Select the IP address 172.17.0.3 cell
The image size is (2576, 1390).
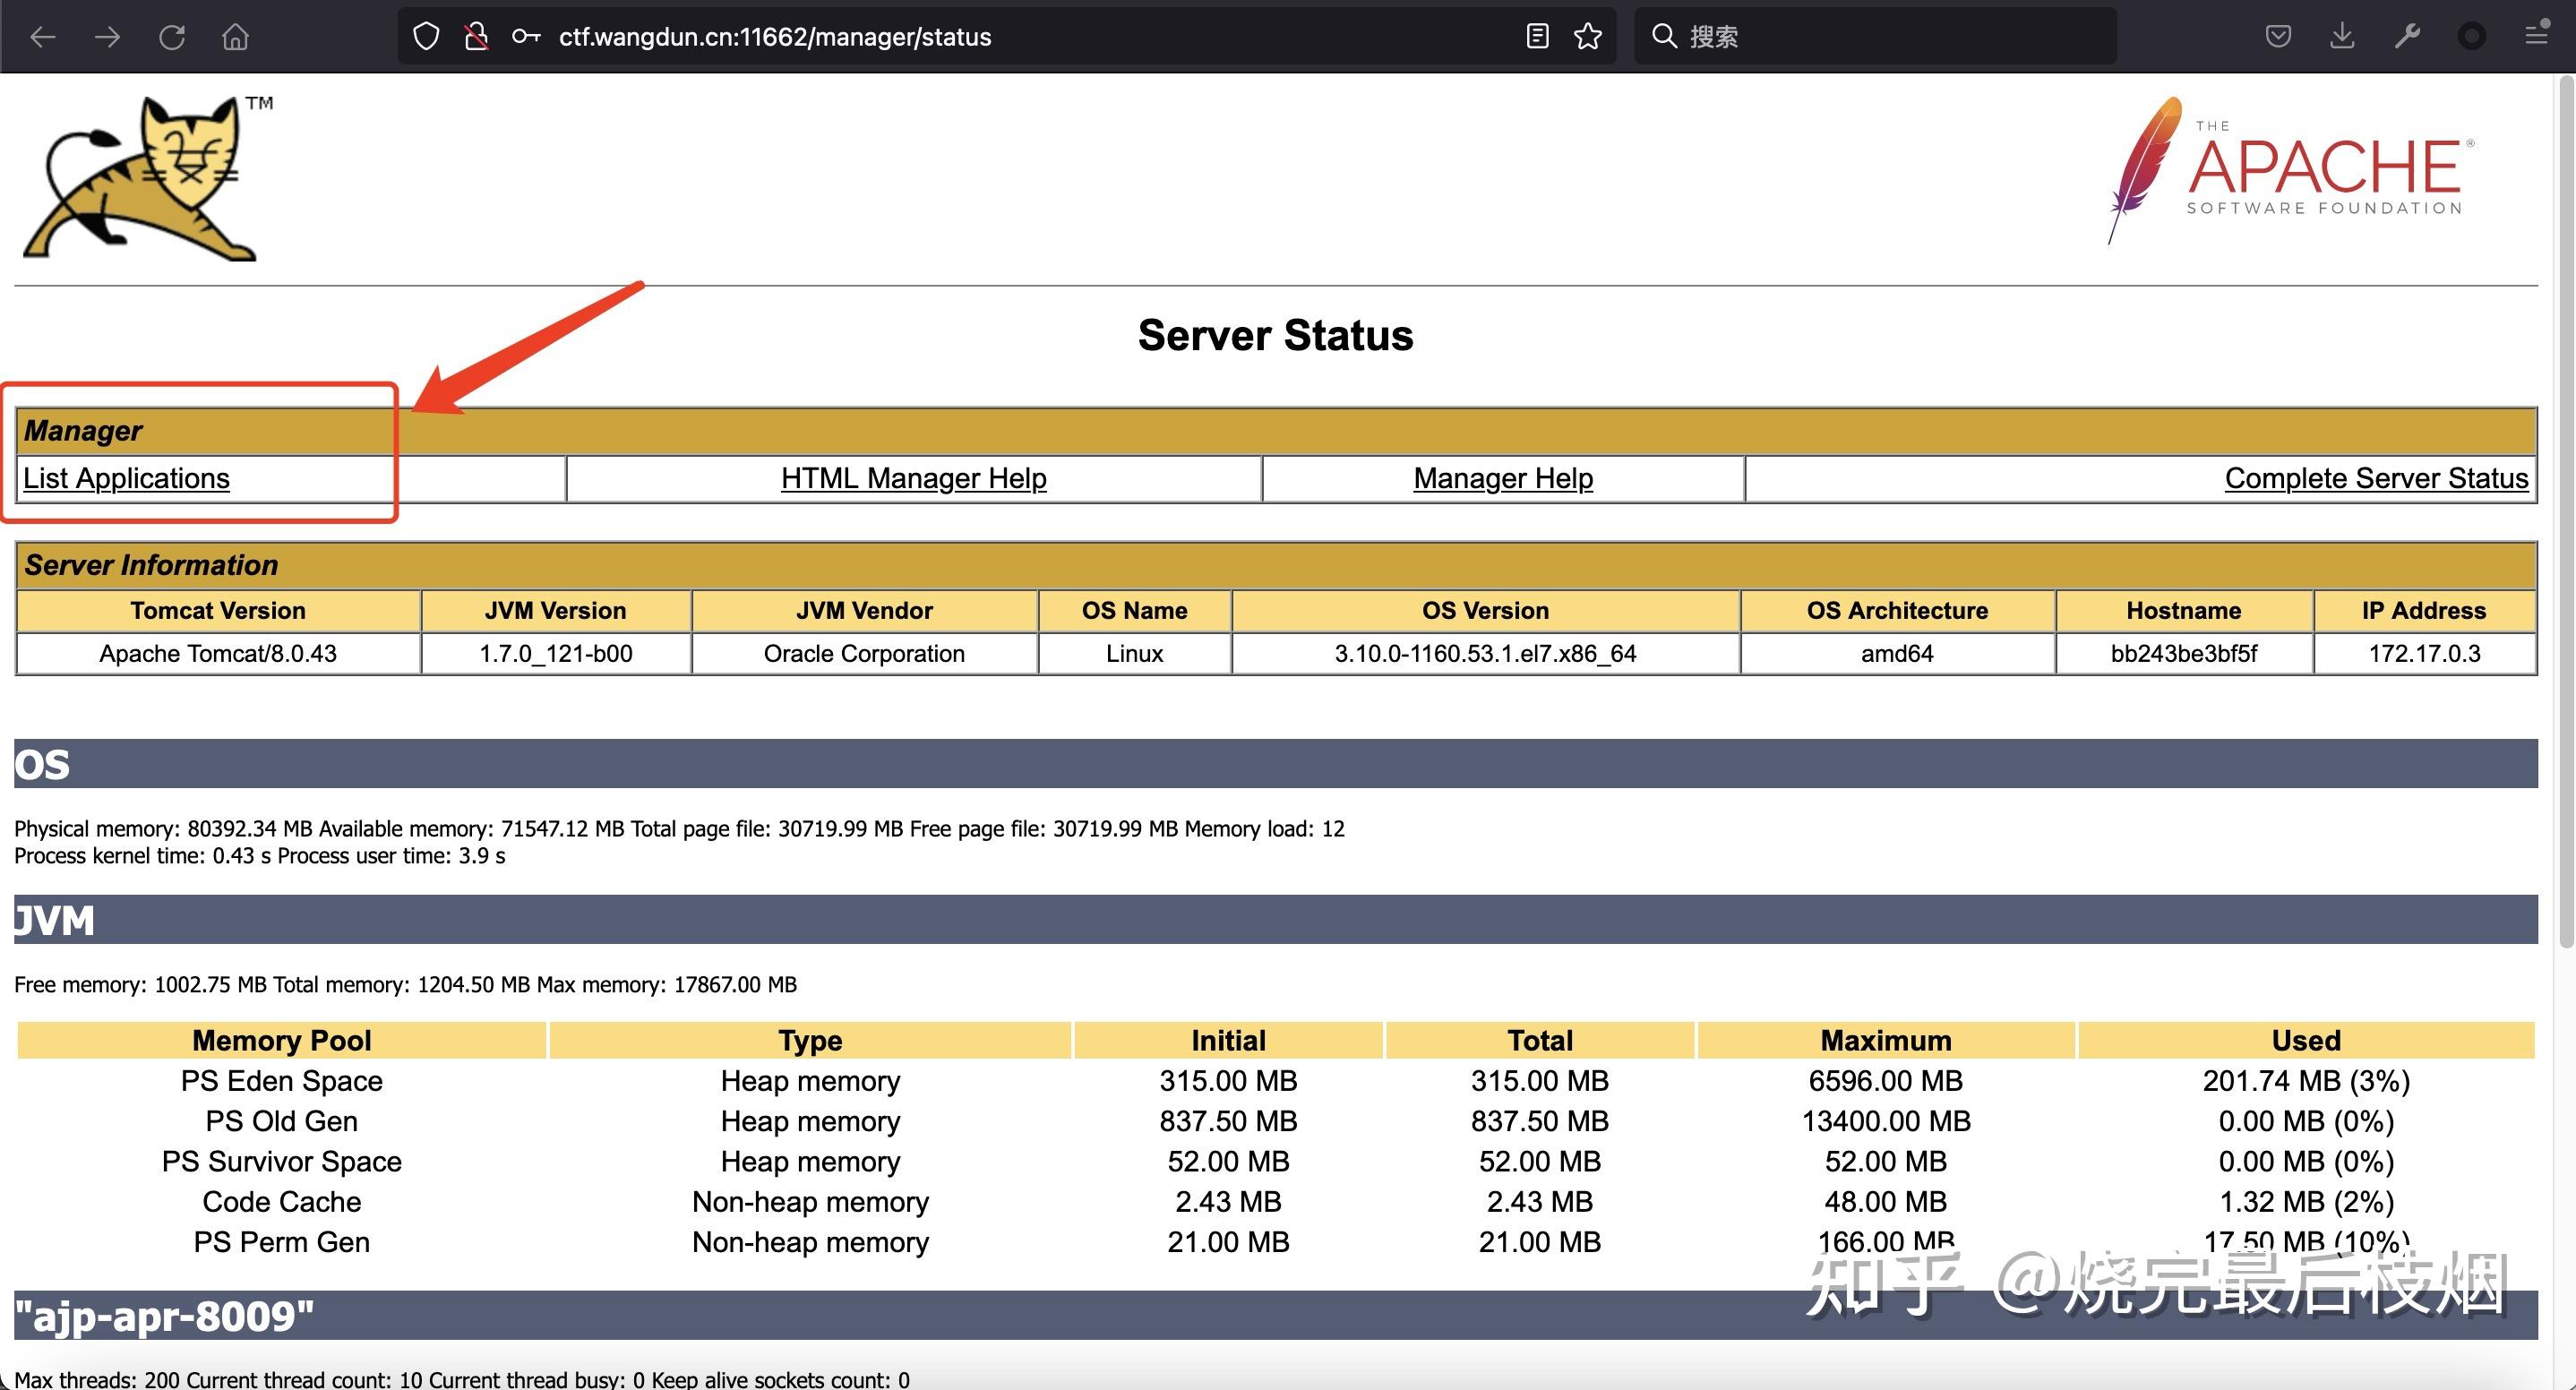(x=2424, y=654)
